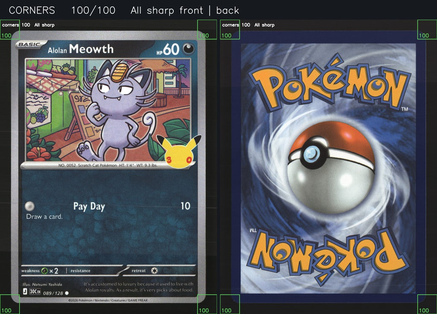Click the attack damage value 10
Screen dimensions: 437x314
(185, 206)
